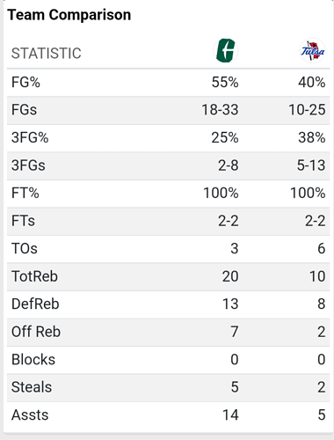This screenshot has width=334, height=440.
Task: Click the STATISTIC column header
Action: tap(47, 54)
